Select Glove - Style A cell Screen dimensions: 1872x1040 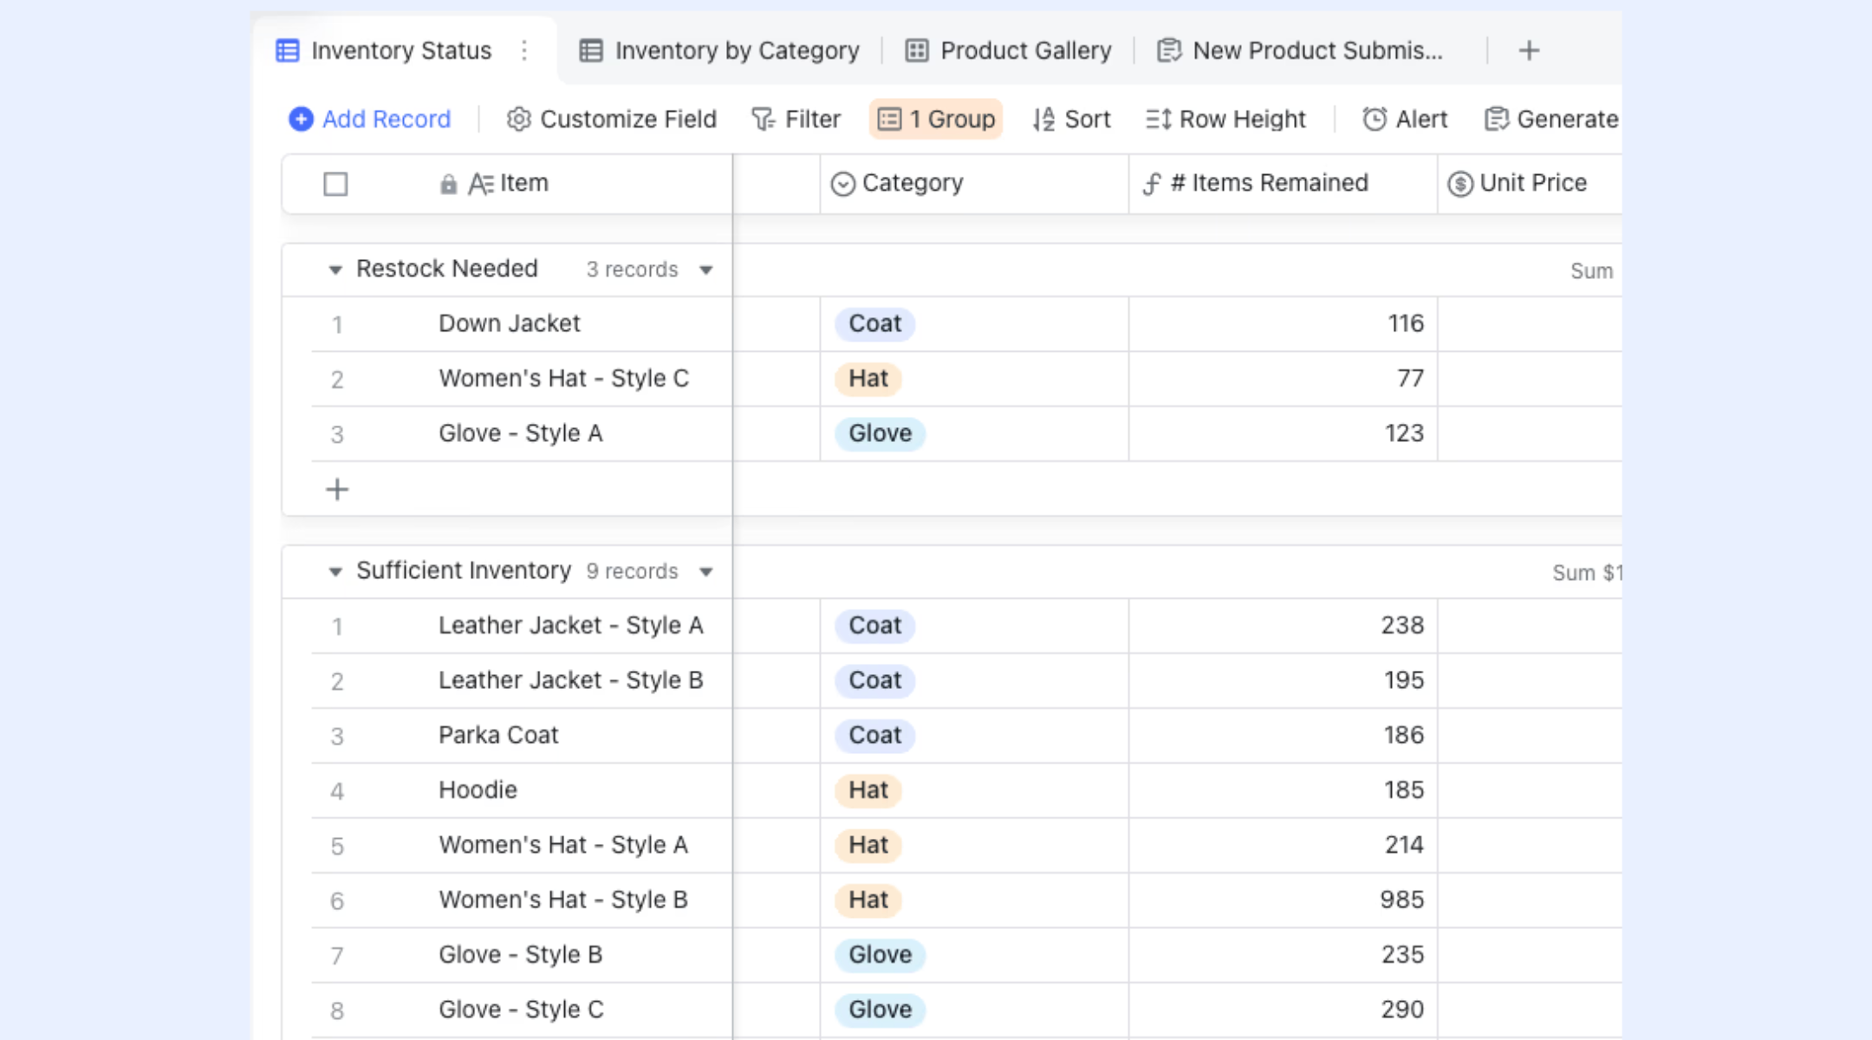click(520, 433)
